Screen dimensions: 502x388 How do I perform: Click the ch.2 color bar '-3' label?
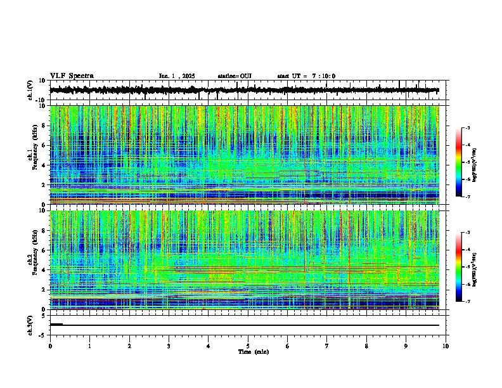coord(467,233)
